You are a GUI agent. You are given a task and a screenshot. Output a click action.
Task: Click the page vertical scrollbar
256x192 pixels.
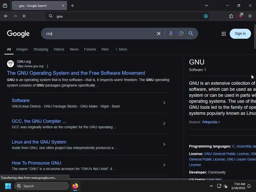[255, 36]
